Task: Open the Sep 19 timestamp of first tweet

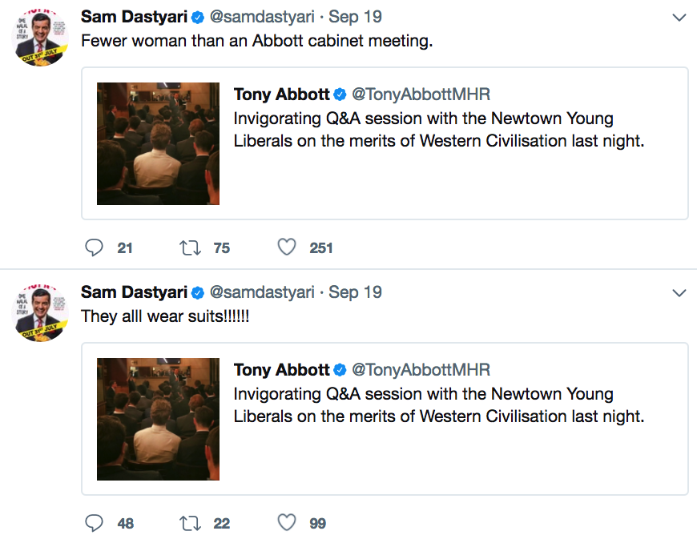Action: click(x=355, y=18)
